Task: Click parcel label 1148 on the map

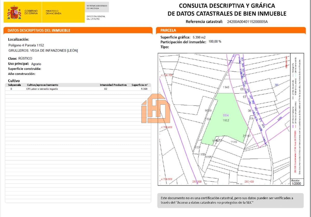Action: click(226, 87)
